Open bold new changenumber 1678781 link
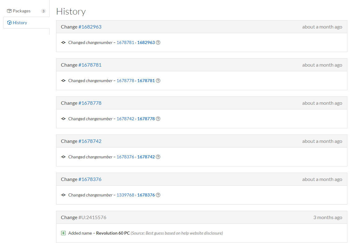Screen dimensions: 357x247 146,81
